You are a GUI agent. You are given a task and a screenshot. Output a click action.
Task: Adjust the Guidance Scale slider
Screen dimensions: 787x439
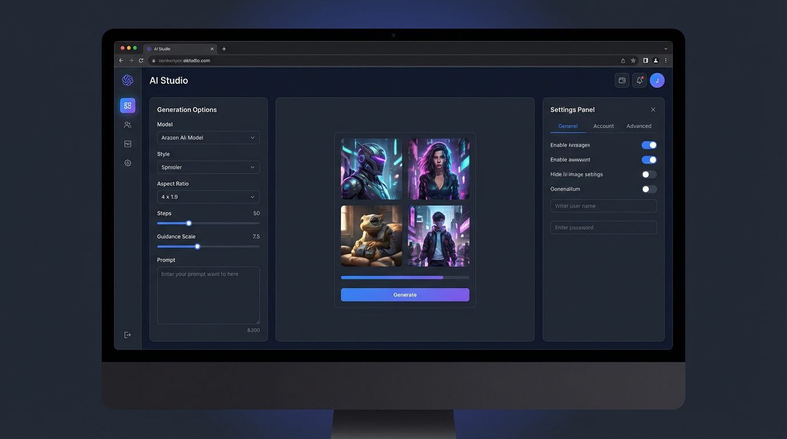(197, 246)
